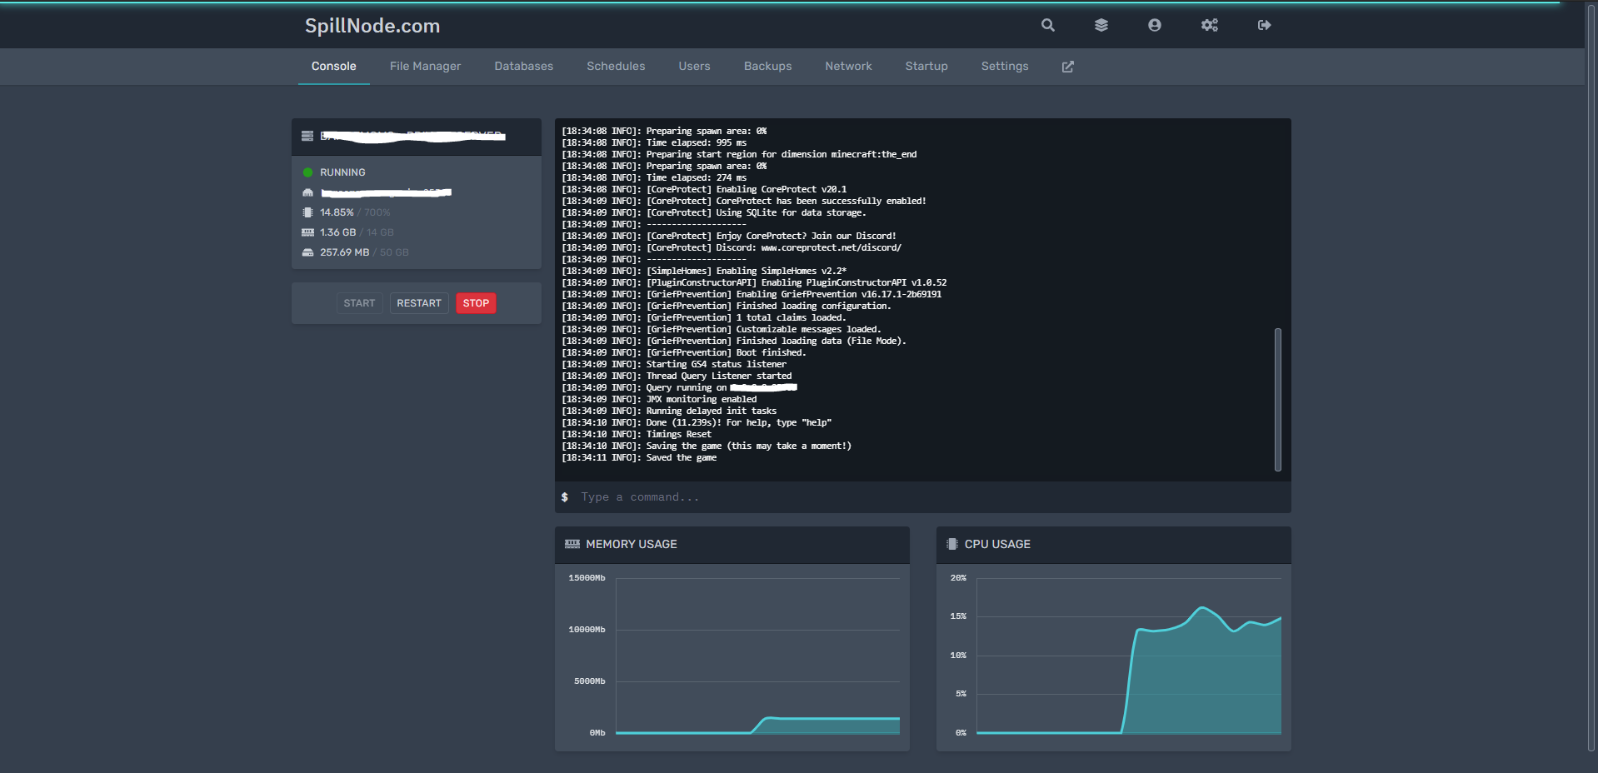Open the File Manager tab

pos(425,67)
